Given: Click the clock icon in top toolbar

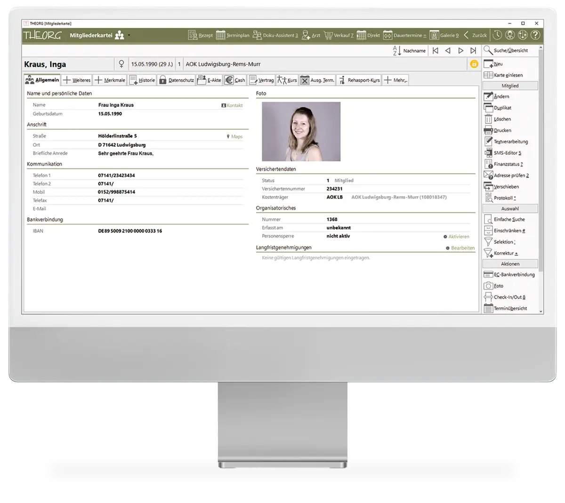Looking at the screenshot, I should 497,35.
